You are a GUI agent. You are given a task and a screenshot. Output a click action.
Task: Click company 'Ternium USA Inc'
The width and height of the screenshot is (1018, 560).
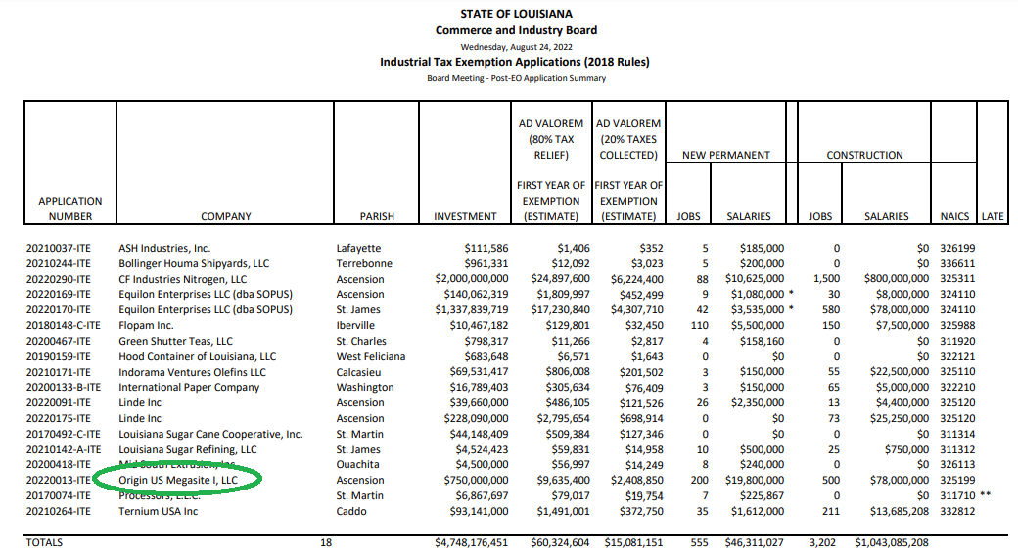tap(158, 511)
